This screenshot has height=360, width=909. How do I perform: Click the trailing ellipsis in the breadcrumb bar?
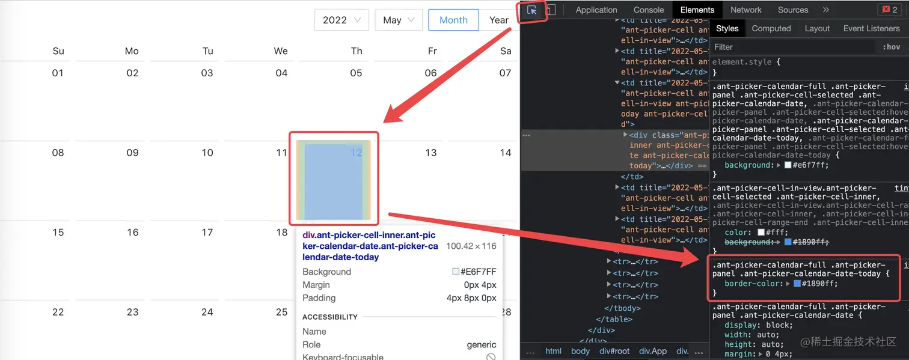coord(697,352)
